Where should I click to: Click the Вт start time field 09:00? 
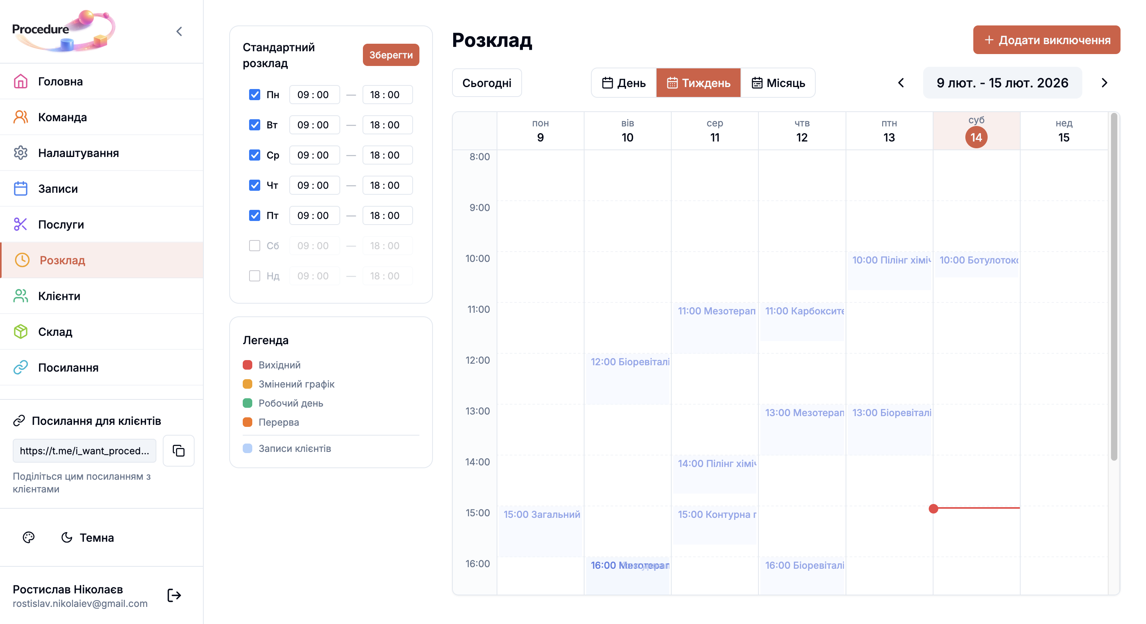(314, 125)
